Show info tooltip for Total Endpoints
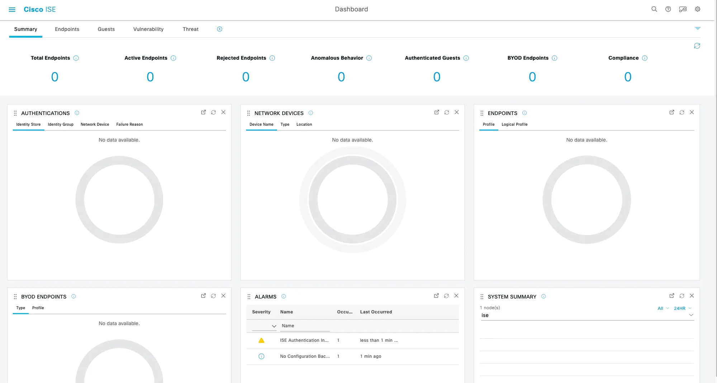Viewport: 717px width, 383px height. click(x=76, y=58)
